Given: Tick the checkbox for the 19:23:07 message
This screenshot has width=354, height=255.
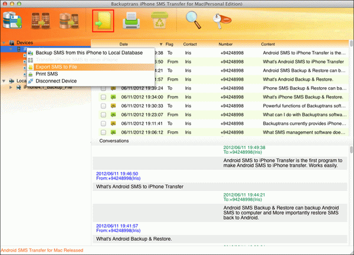Looking at the screenshot, I should click(x=103, y=115).
